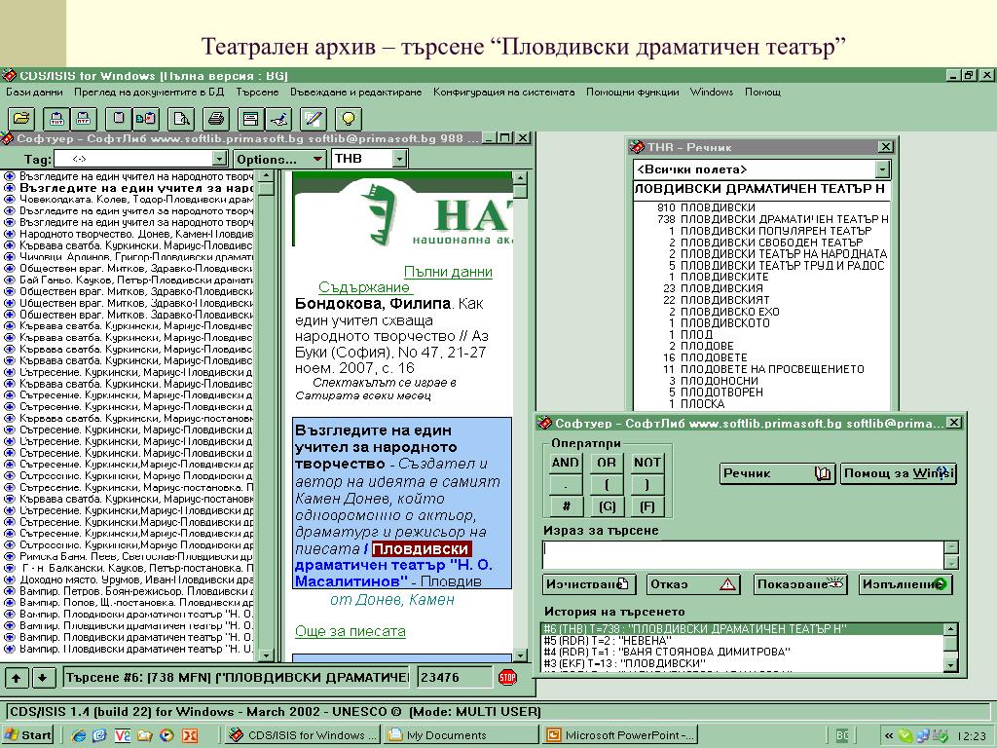Click the row icon beside 'Римска Баня. Пеев'
This screenshot has height=748, width=997.
click(10, 556)
